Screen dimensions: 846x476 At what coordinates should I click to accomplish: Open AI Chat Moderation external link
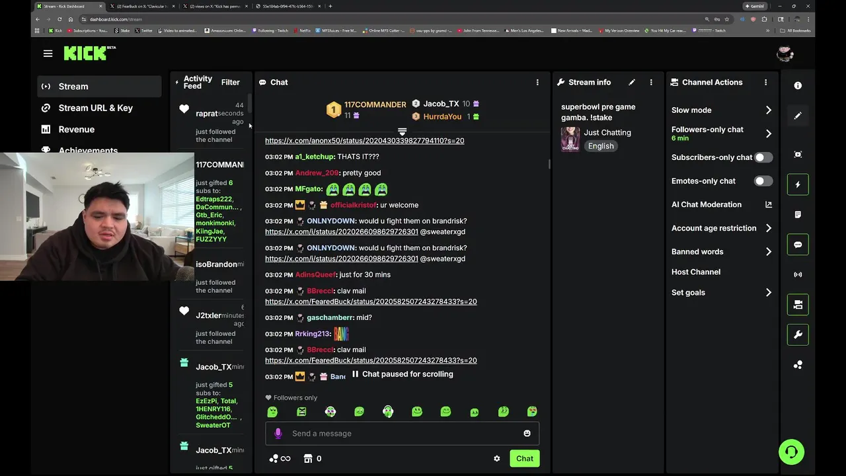pos(768,205)
